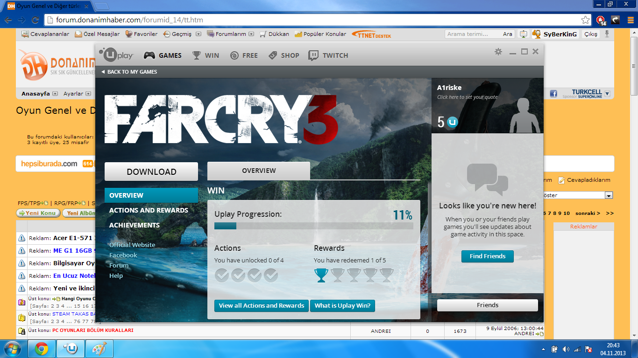Open Uplay from the Windows taskbar
The height and width of the screenshot is (358, 638).
71,349
